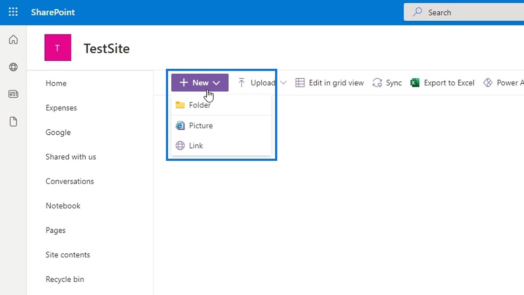Click the Sync toolbar icon
Screen dimensions: 524x295
377,83
